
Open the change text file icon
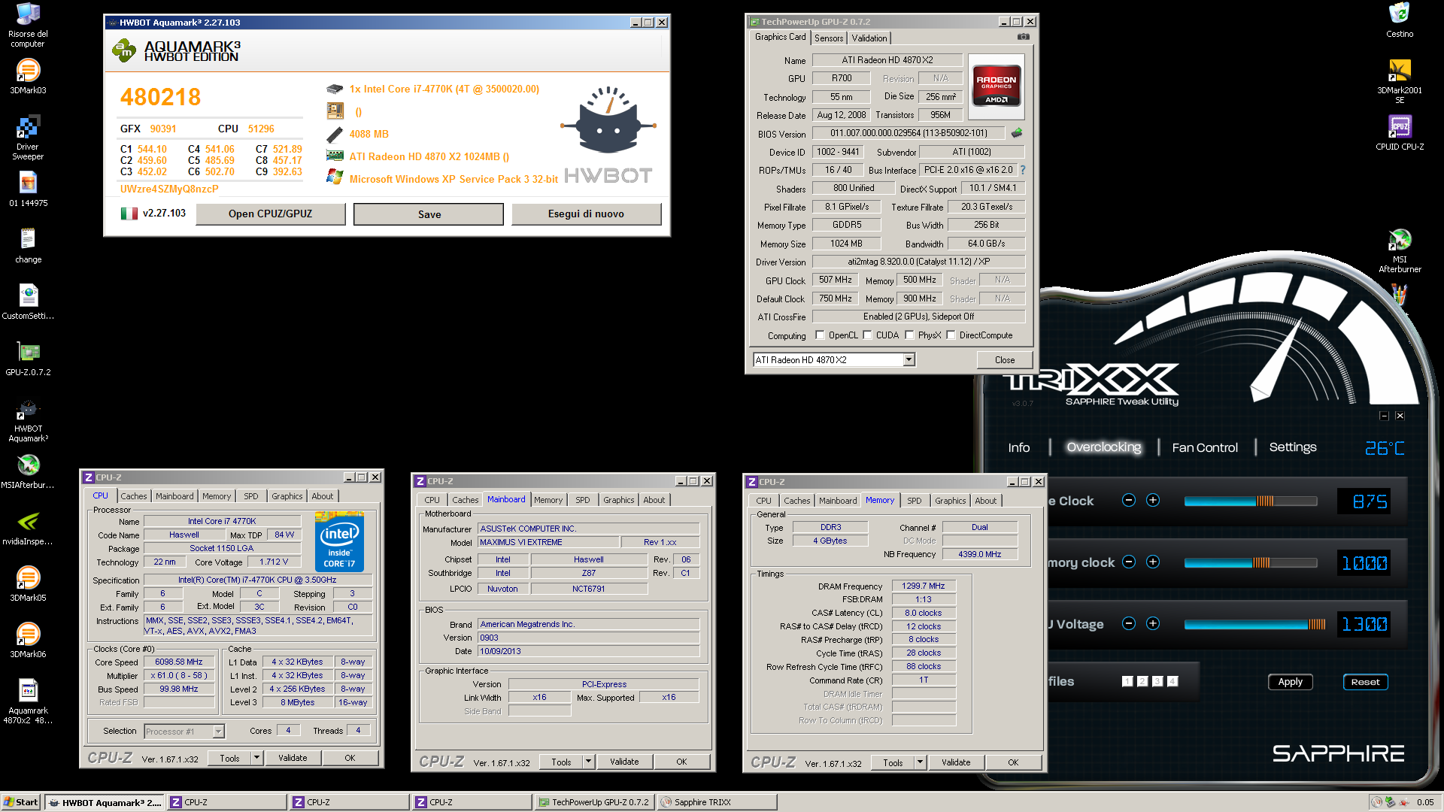28,246
